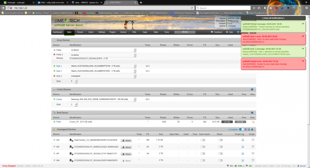
Task: Dismiss Parity2 18:55 notification arrow
Action: (303, 24)
